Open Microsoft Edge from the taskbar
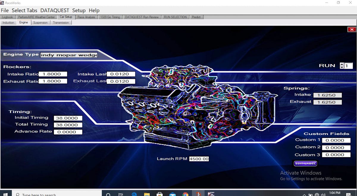 [x=134, y=195]
